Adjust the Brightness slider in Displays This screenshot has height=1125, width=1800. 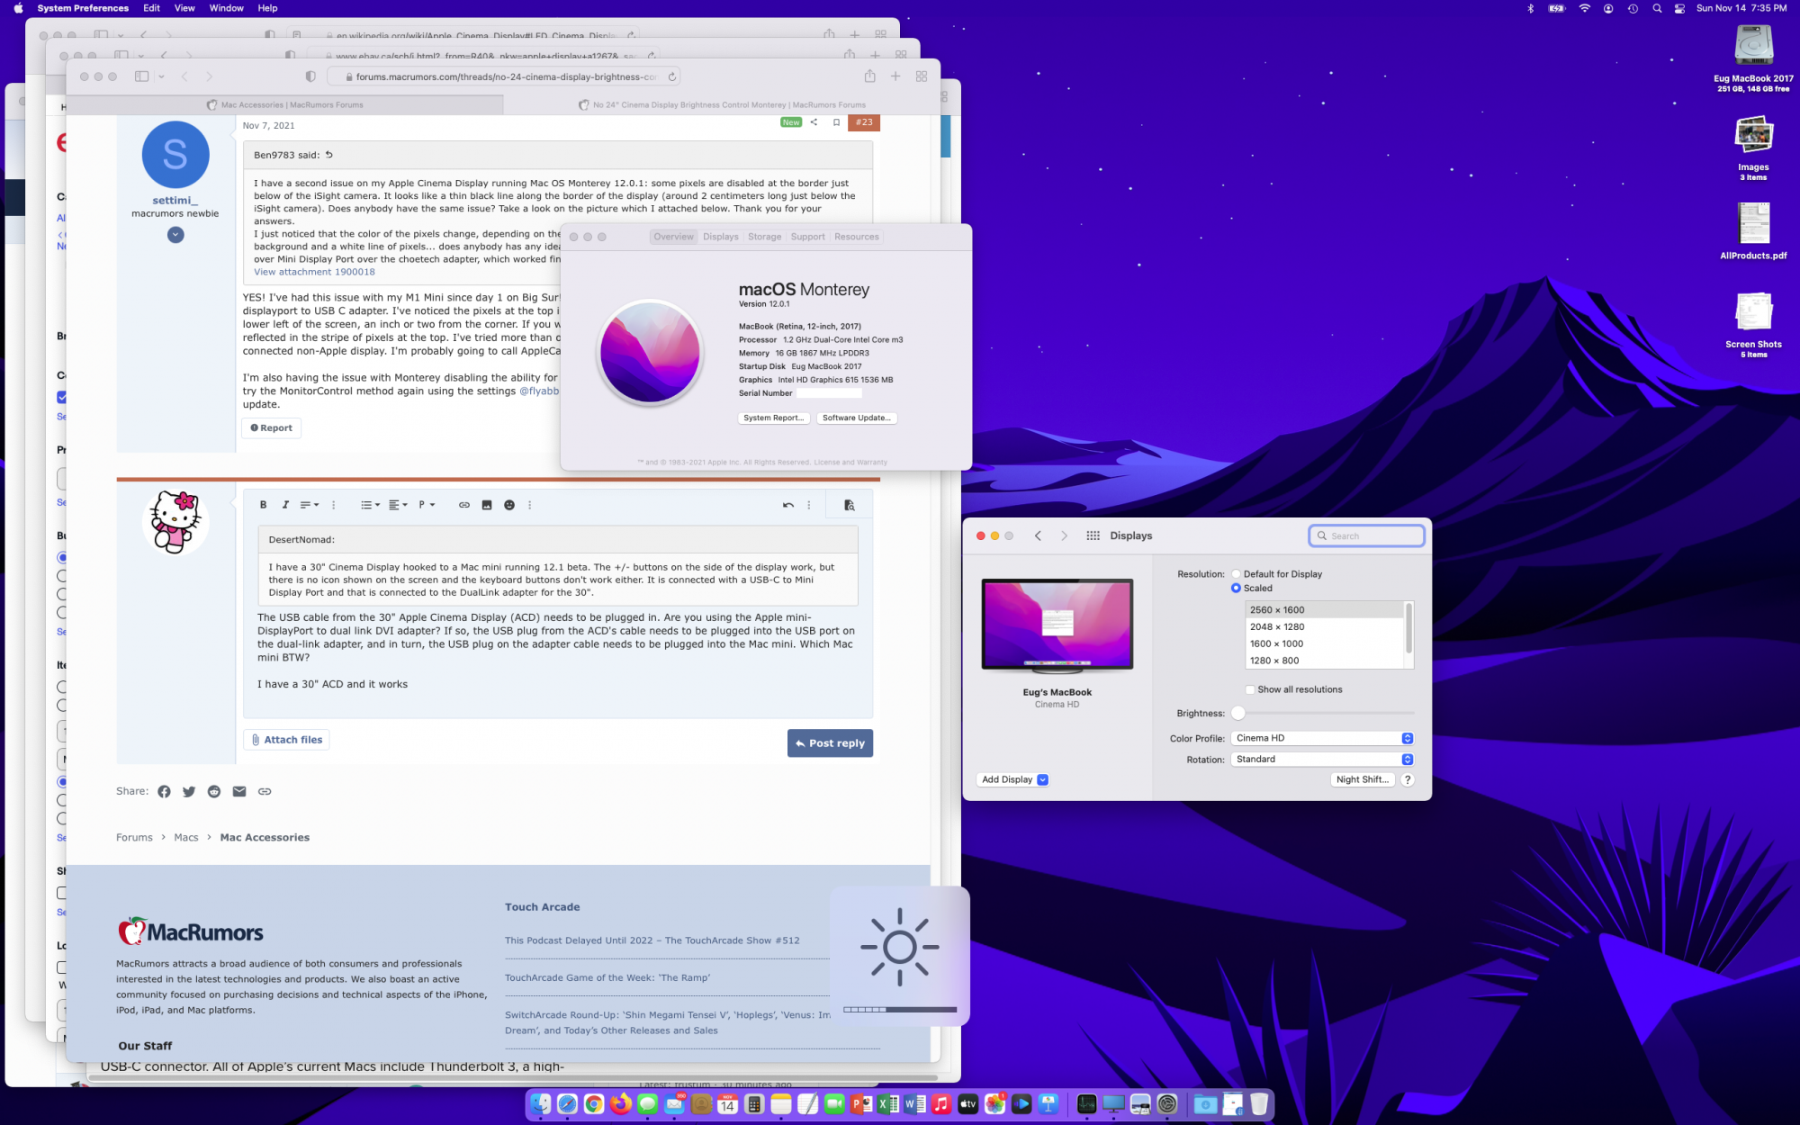[x=1323, y=713]
